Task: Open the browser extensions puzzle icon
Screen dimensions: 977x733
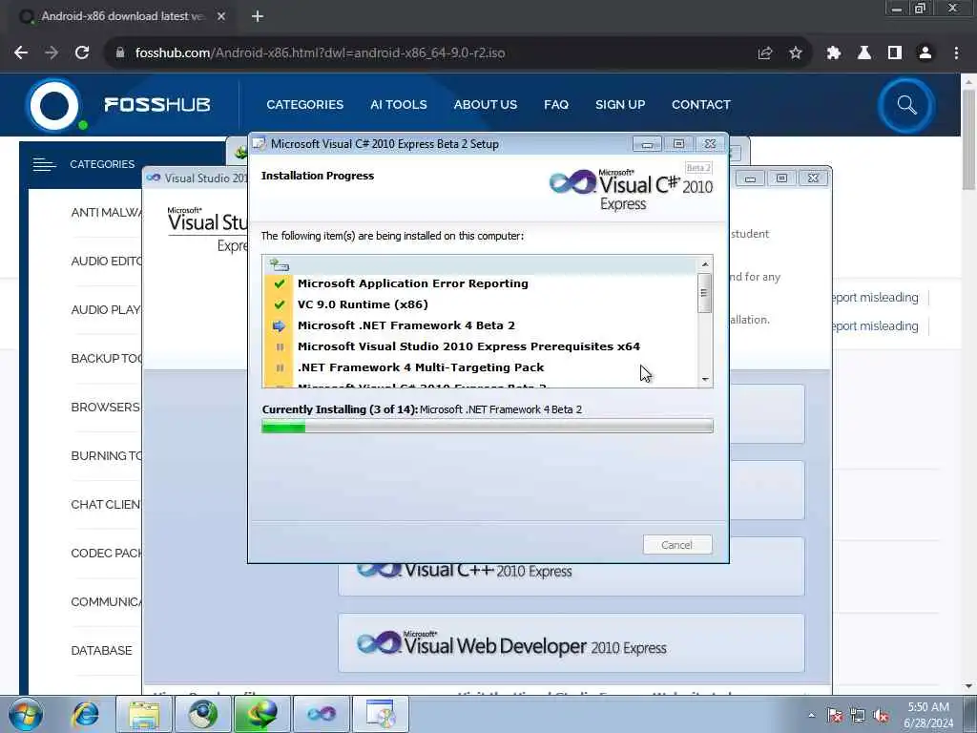Action: (x=834, y=53)
